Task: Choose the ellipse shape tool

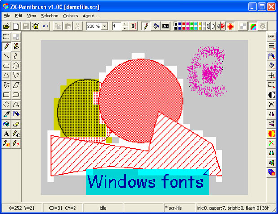Action: click(6, 66)
